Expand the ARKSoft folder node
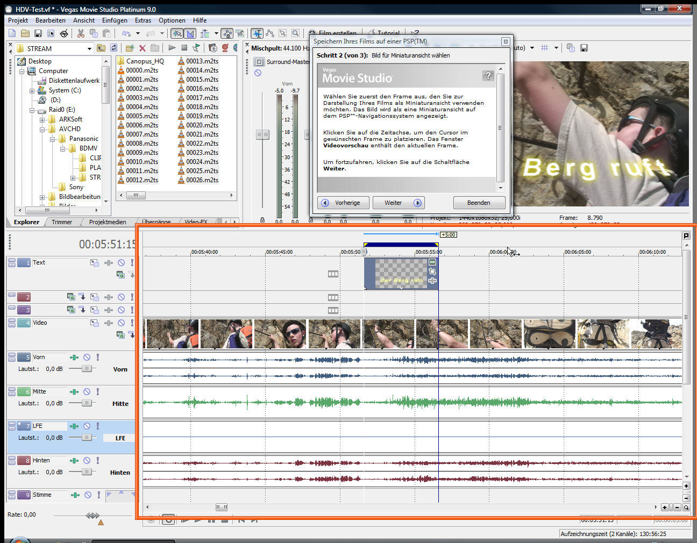The image size is (697, 543). tap(42, 120)
